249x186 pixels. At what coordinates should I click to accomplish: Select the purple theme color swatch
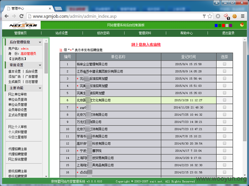[230, 26]
